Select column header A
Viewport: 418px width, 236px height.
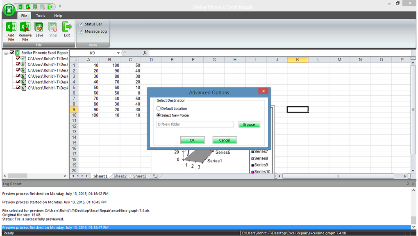tap(89, 60)
